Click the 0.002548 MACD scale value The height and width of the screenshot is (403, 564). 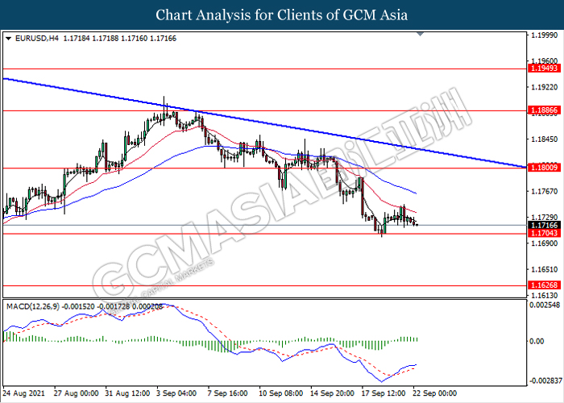[545, 305]
